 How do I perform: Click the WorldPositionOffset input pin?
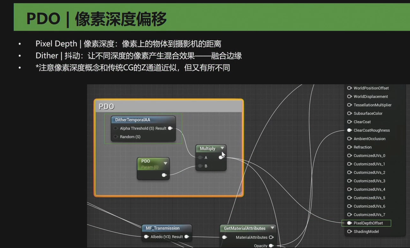click(349, 88)
